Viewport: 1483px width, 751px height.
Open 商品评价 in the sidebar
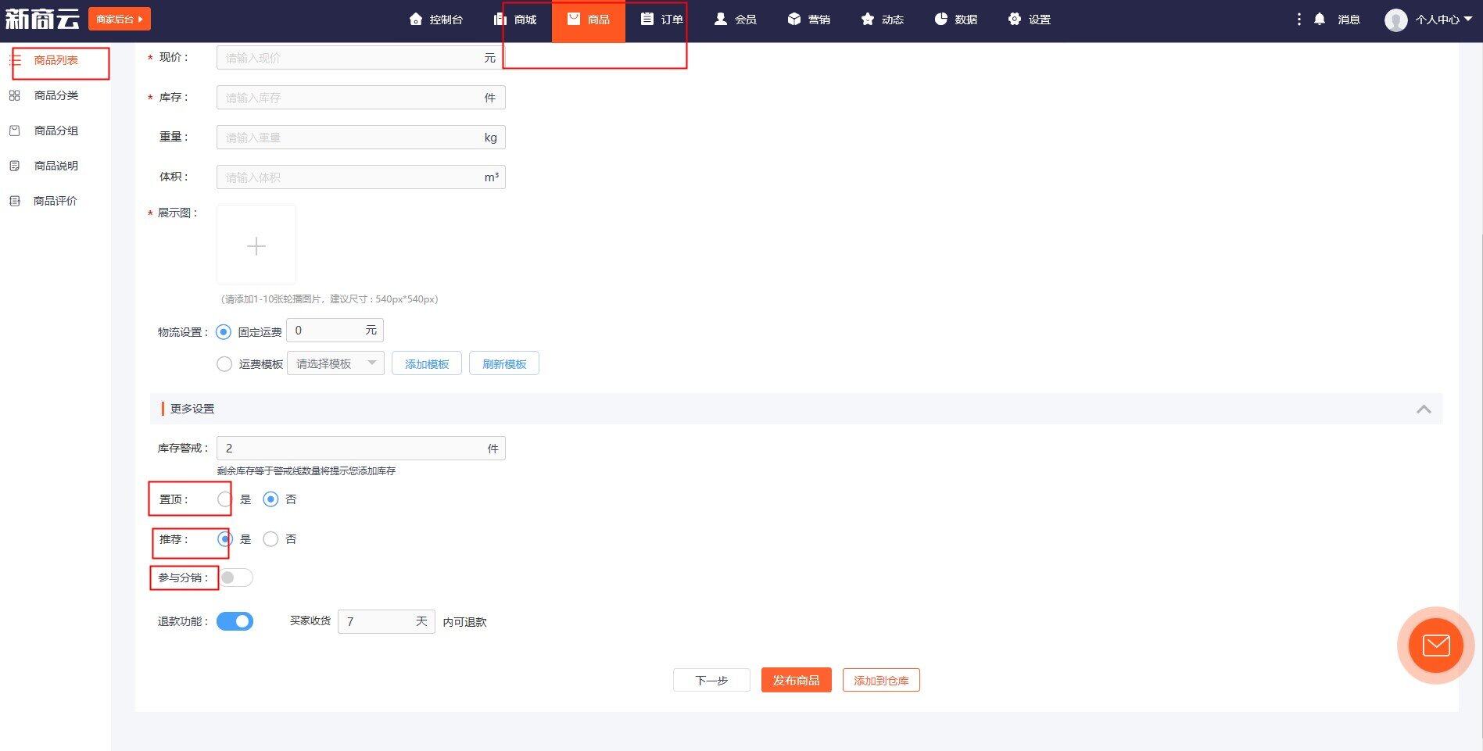pyautogui.click(x=55, y=201)
